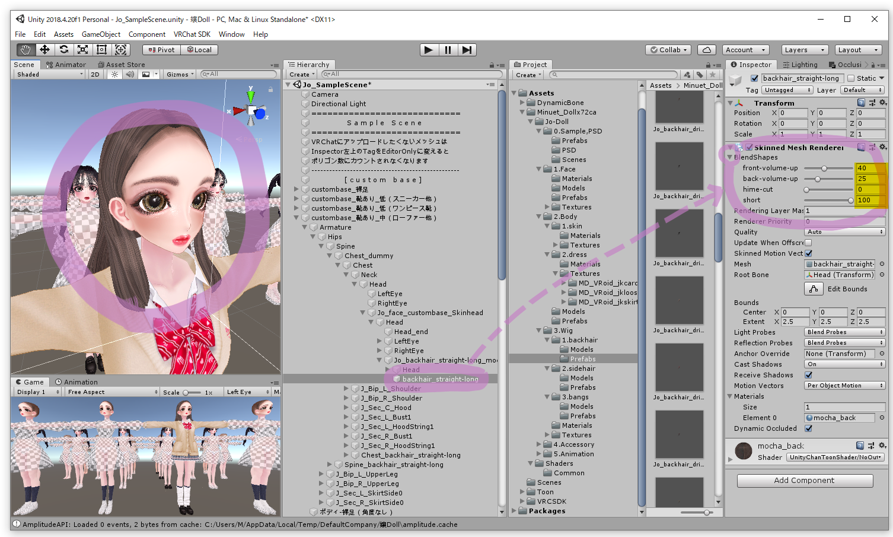
Task: Open Cast Shadows On dropdown
Action: pyautogui.click(x=845, y=364)
